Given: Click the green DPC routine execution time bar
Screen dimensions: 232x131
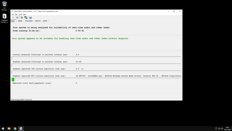Looking at the screenshot, I should (x=13, y=79).
